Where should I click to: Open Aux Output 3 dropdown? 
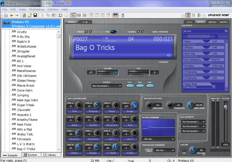click(x=193, y=131)
